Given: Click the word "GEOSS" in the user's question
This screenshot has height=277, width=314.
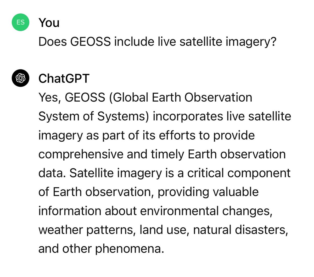Looking at the screenshot, I should pos(90,42).
